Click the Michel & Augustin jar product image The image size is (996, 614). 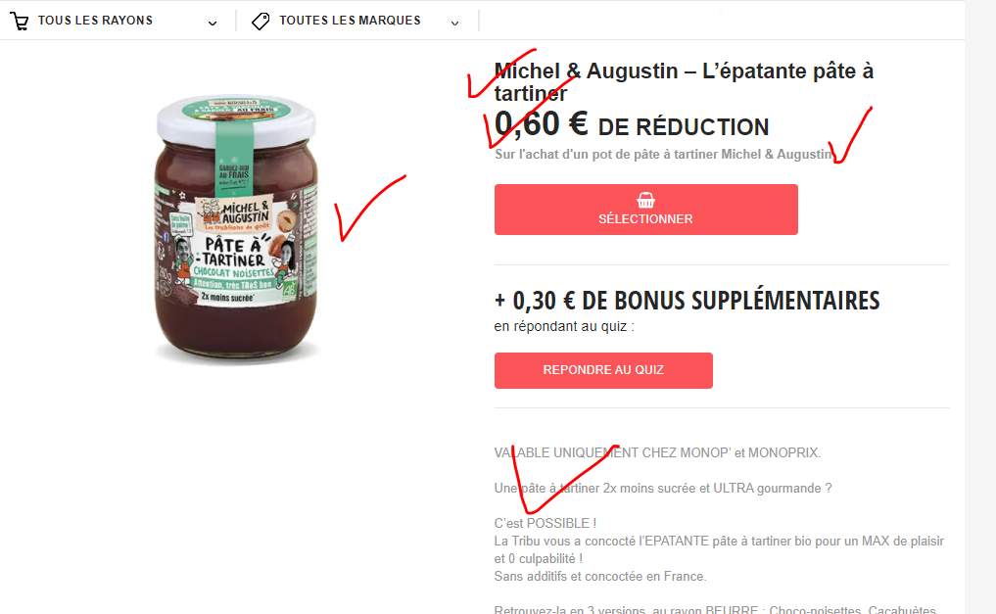236,228
